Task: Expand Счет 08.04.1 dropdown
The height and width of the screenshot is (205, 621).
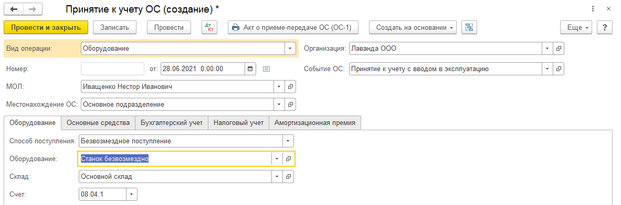Action: (x=131, y=195)
